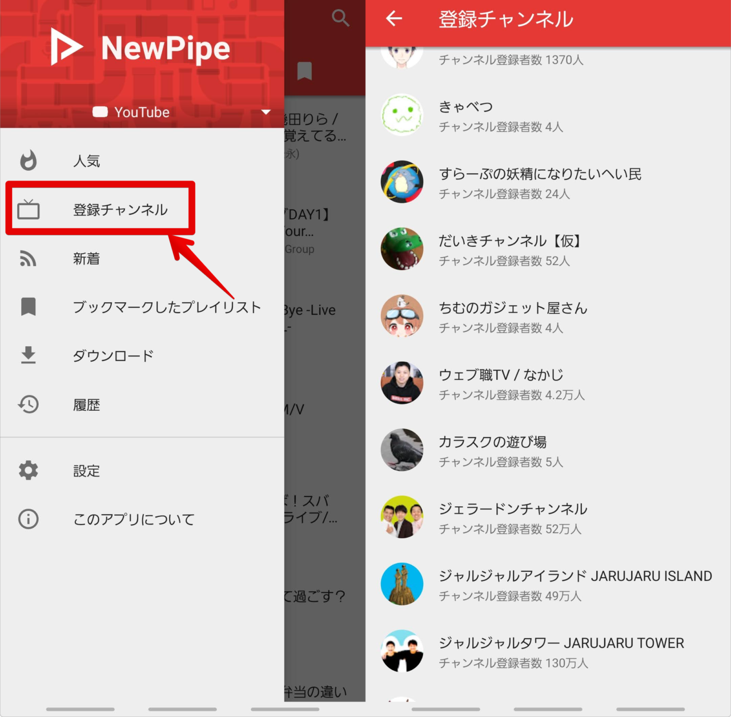Select だいきチャンネル【仮】 channel name
731x717 pixels.
[509, 241]
